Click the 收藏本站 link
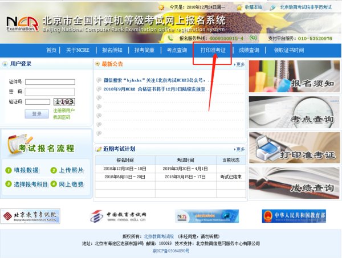 (253, 7)
